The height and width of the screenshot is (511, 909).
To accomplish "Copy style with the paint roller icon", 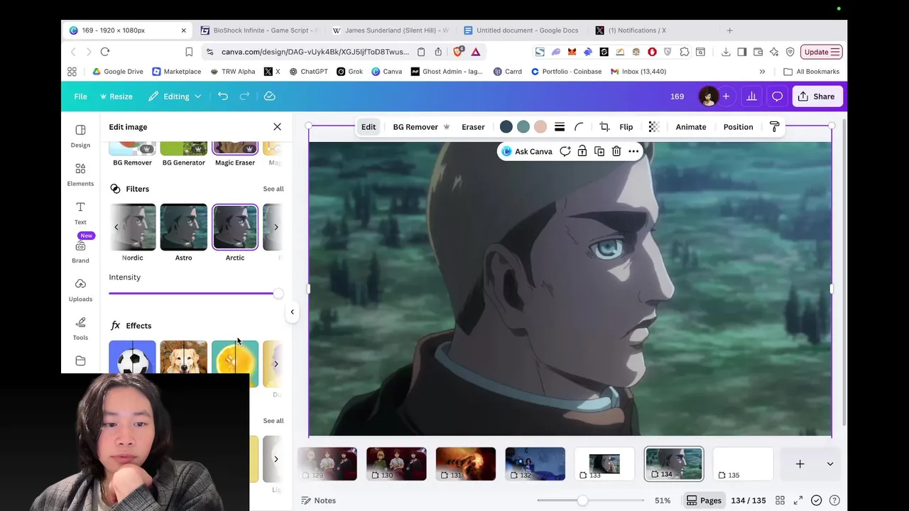I will point(775,127).
